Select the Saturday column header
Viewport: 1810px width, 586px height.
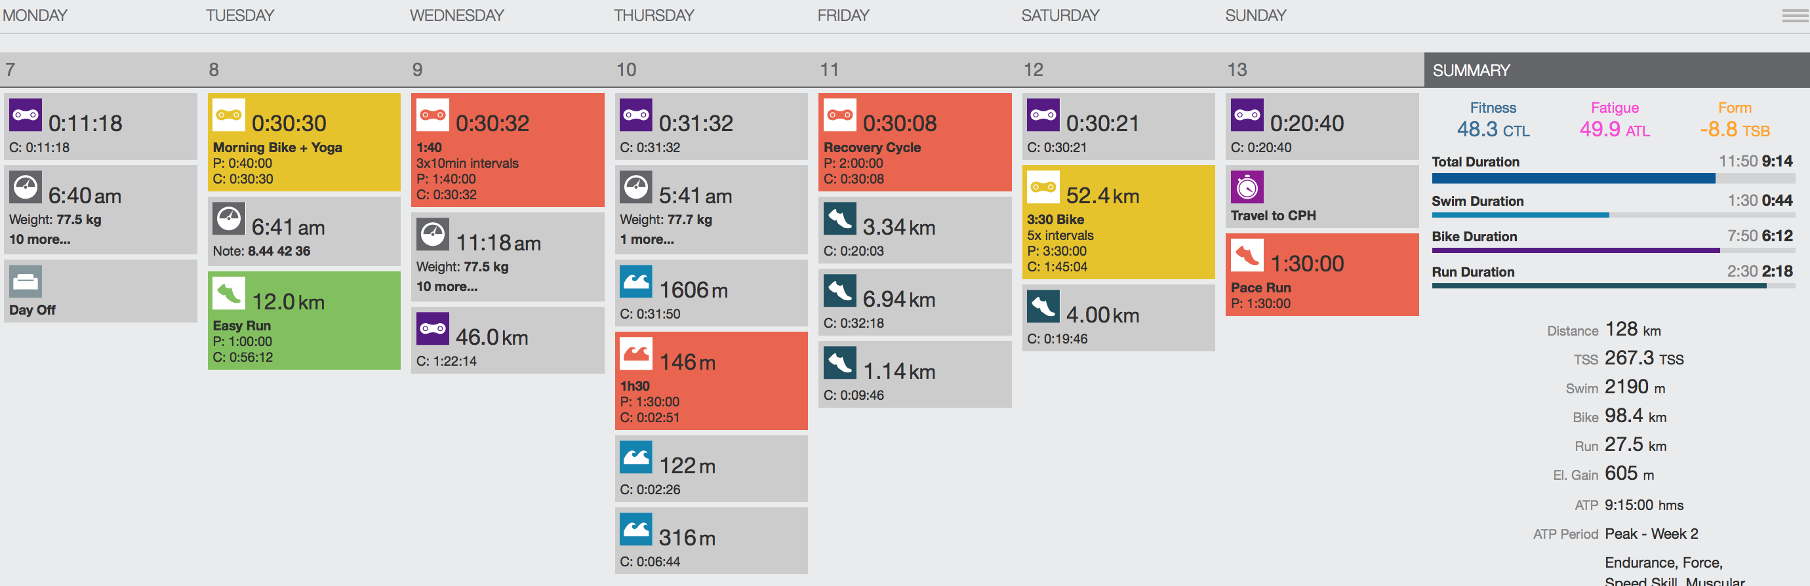point(1060,16)
